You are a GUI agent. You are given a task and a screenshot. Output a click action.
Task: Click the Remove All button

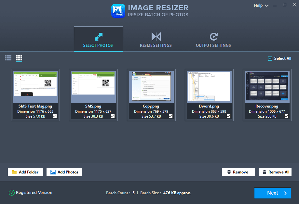(275, 172)
